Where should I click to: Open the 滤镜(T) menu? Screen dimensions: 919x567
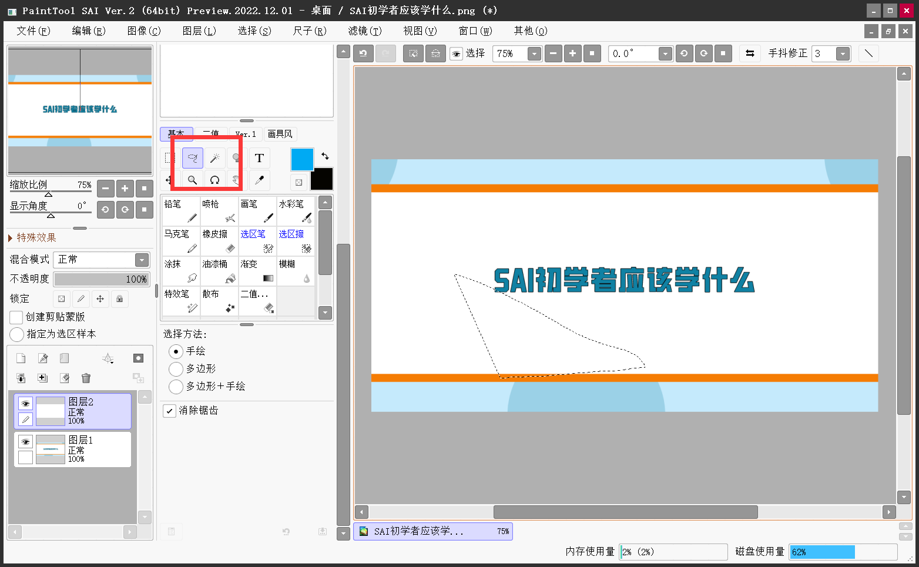(x=365, y=31)
